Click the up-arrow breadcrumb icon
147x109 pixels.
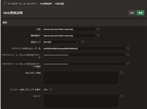point(5,4)
